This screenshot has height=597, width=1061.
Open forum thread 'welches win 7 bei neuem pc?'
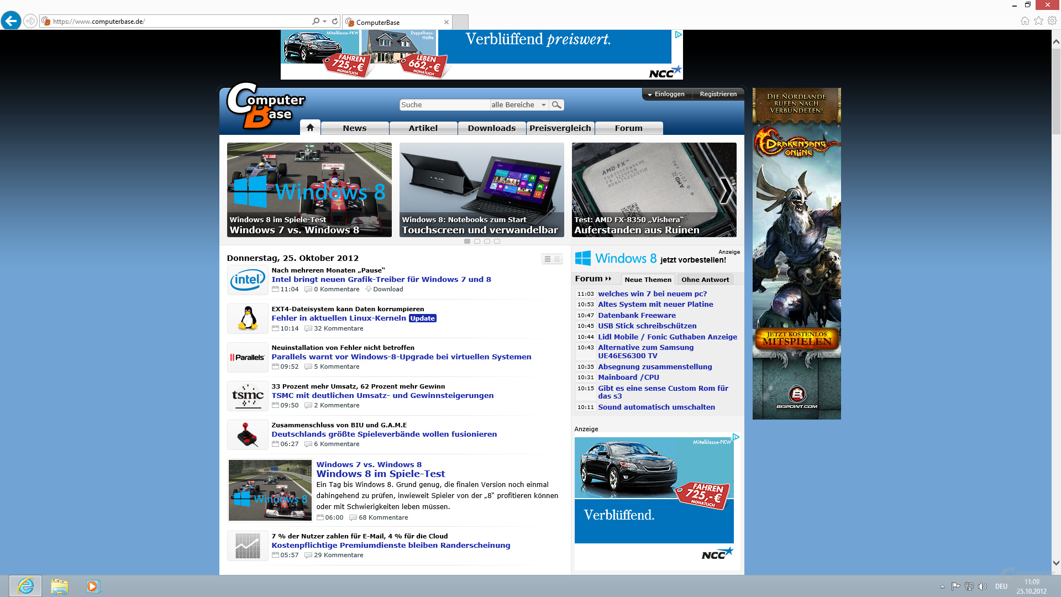tap(652, 294)
